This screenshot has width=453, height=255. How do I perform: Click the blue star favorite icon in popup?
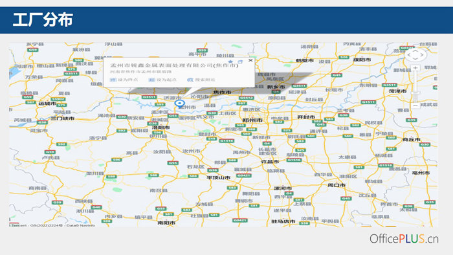[230, 61]
